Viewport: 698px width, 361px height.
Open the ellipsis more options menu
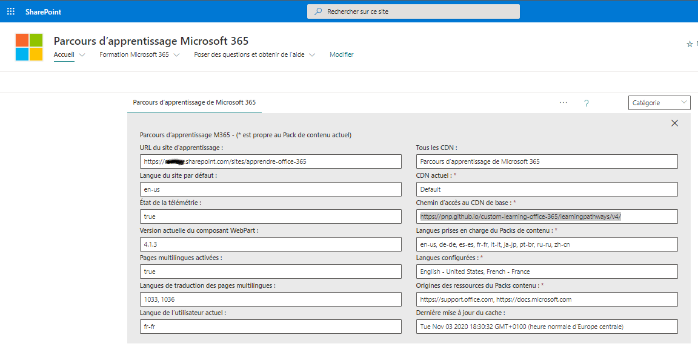click(563, 103)
